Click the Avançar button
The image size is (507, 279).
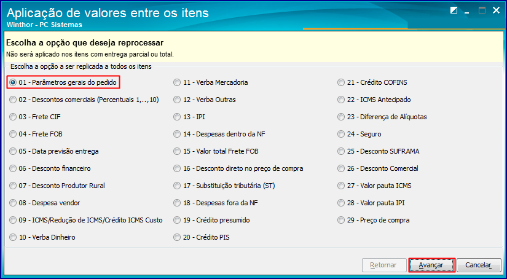(x=431, y=265)
